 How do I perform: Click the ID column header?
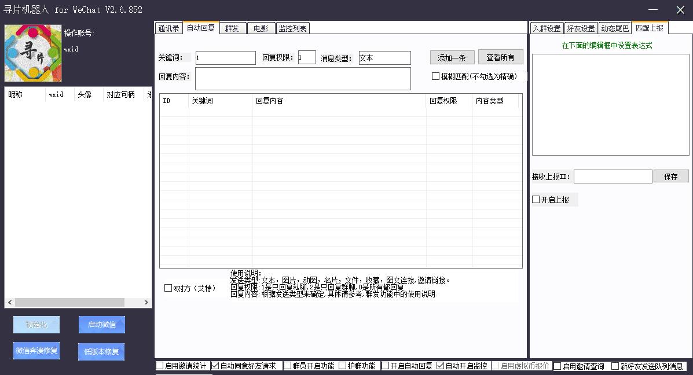tap(174, 101)
